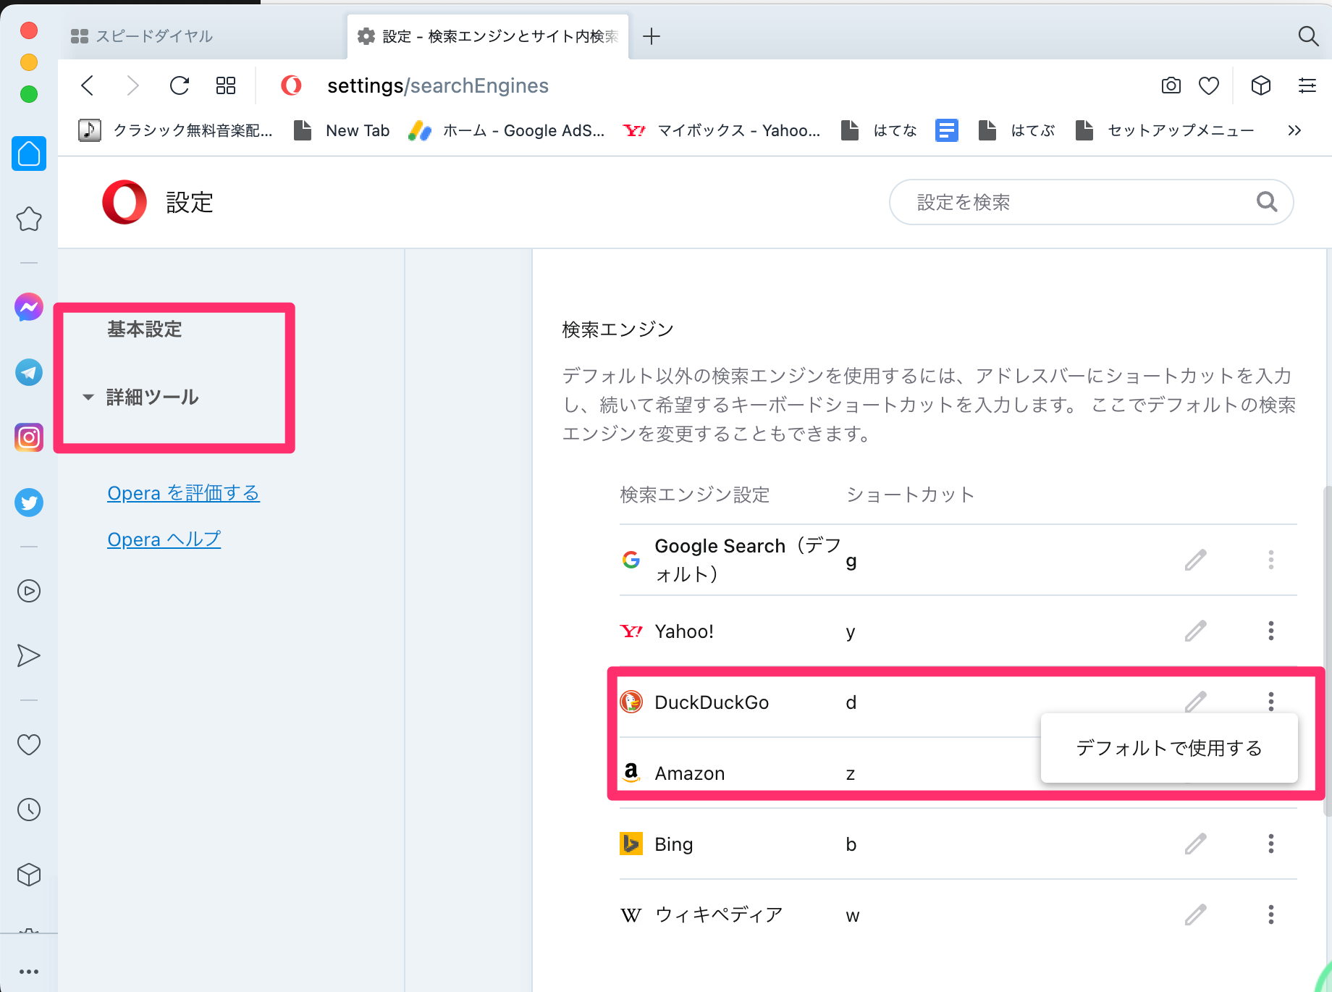The height and width of the screenshot is (992, 1332).
Task: Open My Flow arrow icon in sidebar
Action: point(29,655)
